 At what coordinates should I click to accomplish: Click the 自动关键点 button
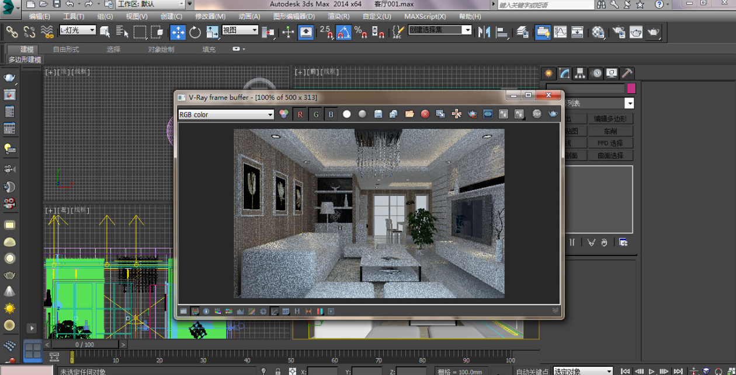pyautogui.click(x=532, y=371)
